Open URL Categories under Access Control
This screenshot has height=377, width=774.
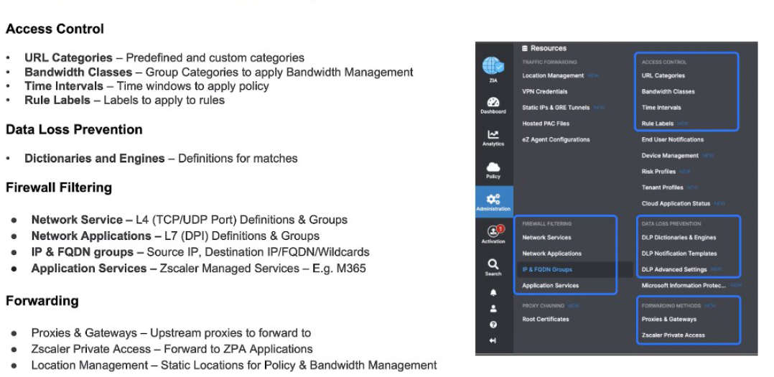click(x=663, y=75)
